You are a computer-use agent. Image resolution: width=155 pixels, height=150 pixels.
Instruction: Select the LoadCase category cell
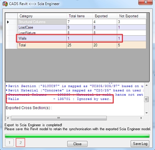42,27
